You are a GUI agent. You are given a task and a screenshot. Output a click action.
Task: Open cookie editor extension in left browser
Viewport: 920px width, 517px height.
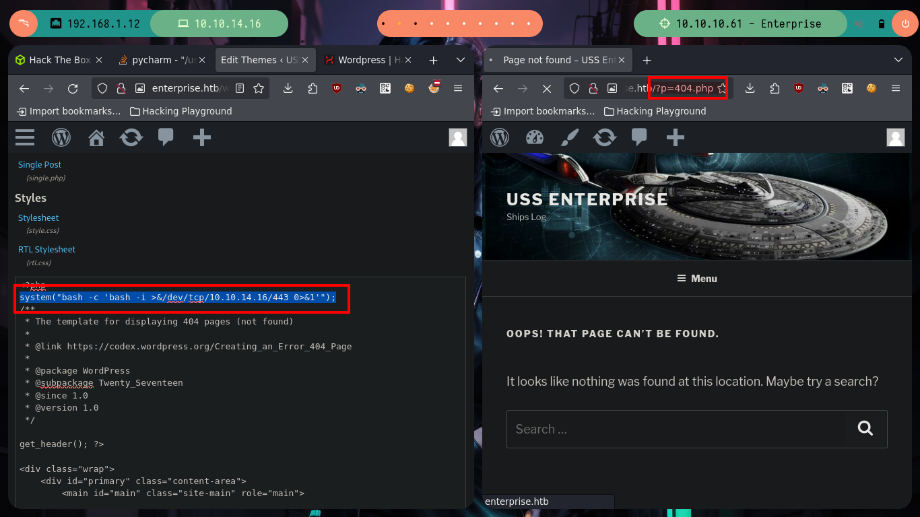(x=409, y=88)
